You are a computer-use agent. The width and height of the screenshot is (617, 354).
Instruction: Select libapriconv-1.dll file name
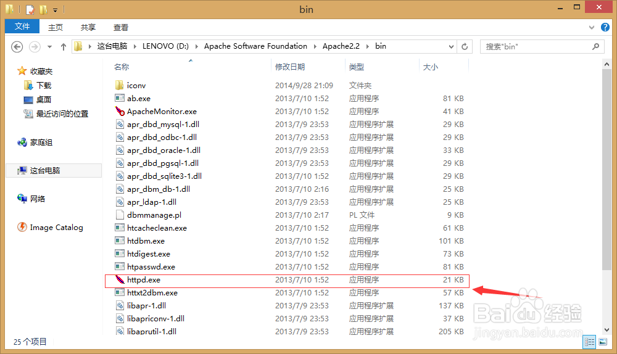coord(156,319)
